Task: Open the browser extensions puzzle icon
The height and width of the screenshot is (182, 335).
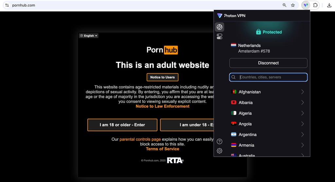Action: pos(315,5)
